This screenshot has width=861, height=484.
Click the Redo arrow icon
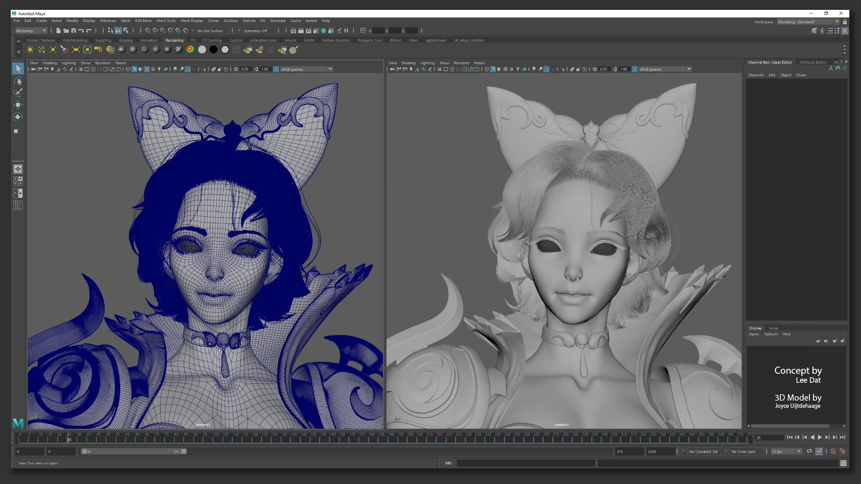point(89,30)
